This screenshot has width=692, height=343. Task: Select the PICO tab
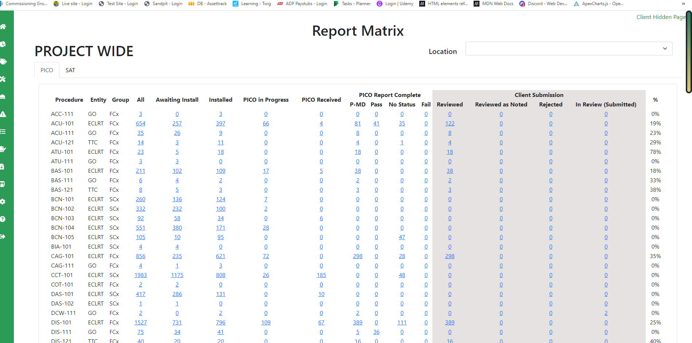(x=47, y=70)
